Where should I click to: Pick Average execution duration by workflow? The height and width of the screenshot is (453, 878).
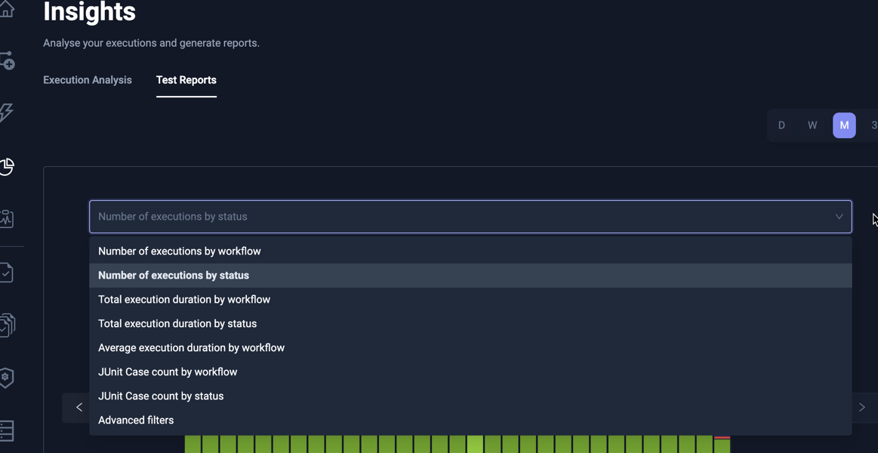point(470,348)
